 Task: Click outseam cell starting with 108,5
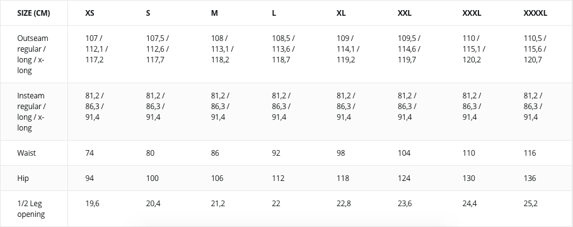point(284,49)
